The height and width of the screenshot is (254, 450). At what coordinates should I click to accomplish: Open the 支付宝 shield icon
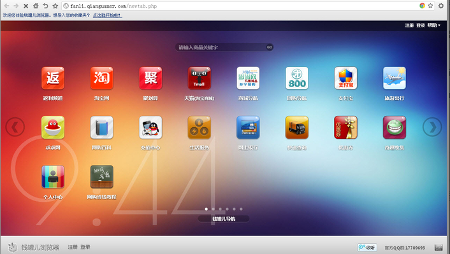(x=345, y=78)
